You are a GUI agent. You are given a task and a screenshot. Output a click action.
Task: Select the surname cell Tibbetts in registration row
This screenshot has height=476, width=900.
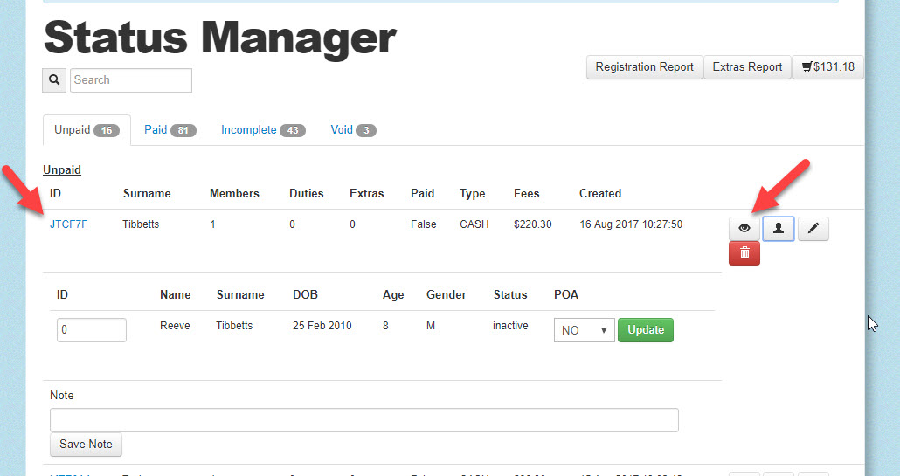pyautogui.click(x=141, y=224)
